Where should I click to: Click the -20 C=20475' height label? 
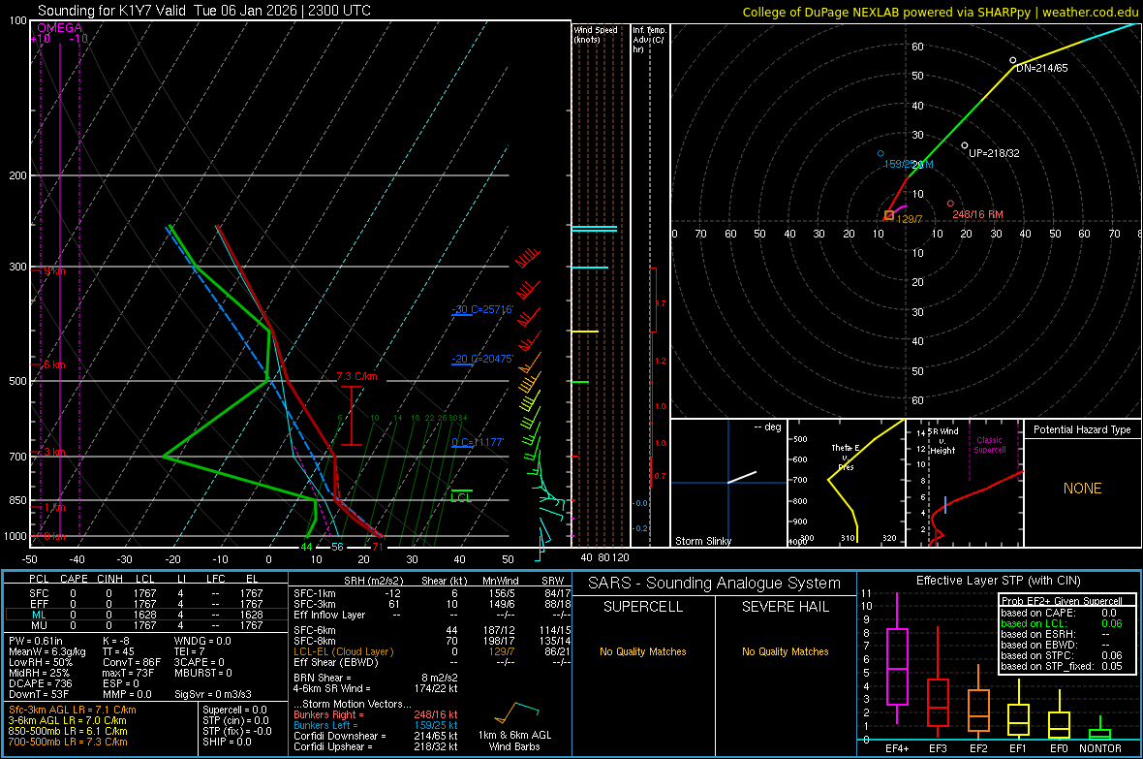click(482, 359)
